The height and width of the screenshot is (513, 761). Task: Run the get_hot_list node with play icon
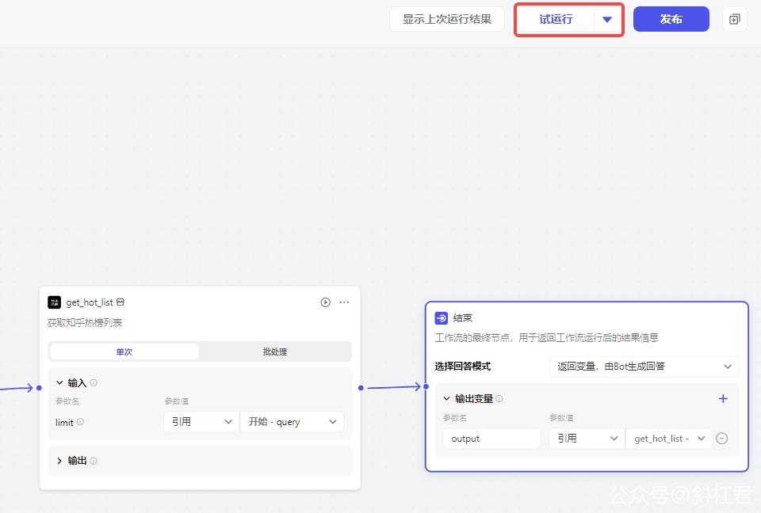click(326, 302)
